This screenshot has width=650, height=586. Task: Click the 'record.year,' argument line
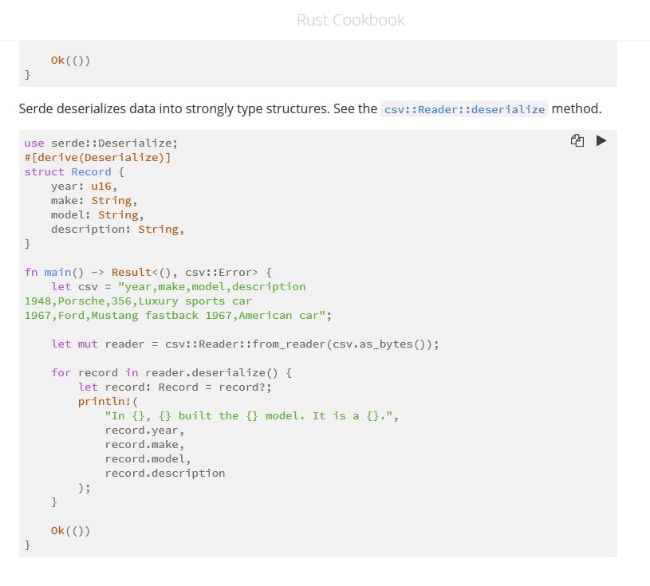[x=144, y=431]
